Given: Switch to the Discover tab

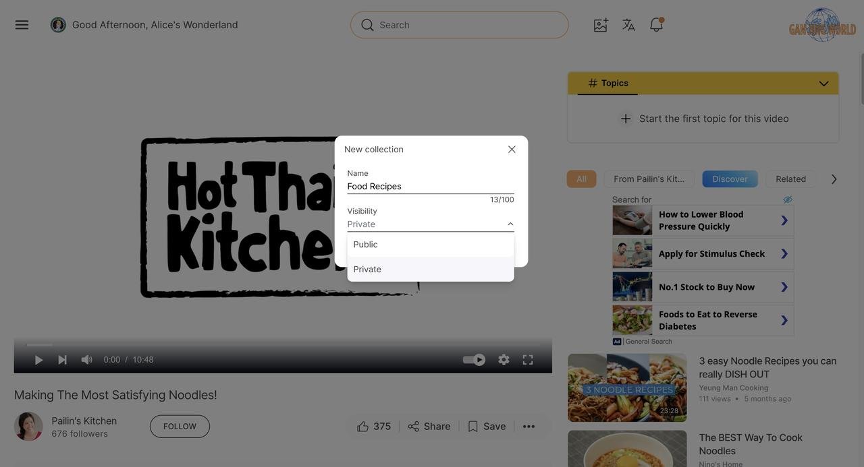Looking at the screenshot, I should [730, 179].
